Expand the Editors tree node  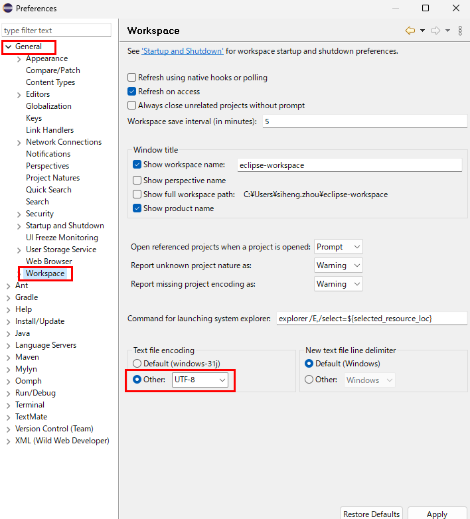coord(19,95)
